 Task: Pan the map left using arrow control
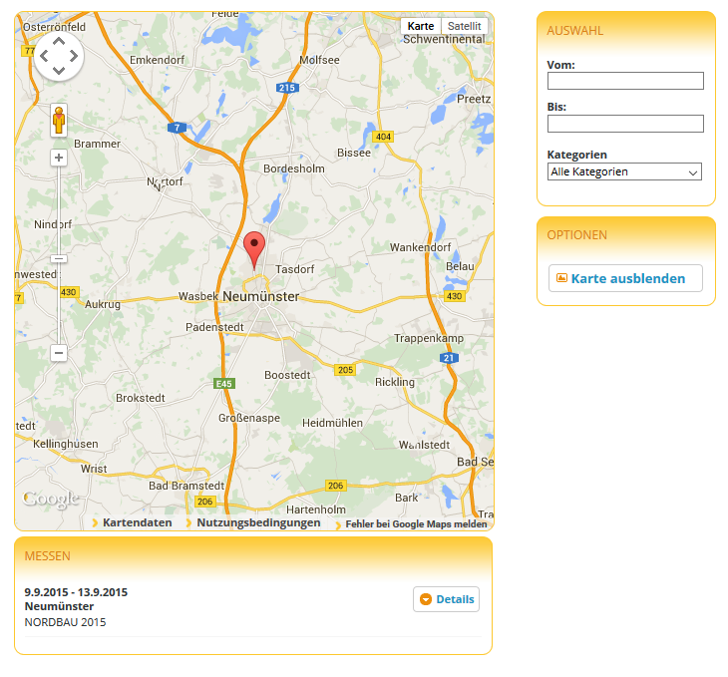tap(44, 56)
